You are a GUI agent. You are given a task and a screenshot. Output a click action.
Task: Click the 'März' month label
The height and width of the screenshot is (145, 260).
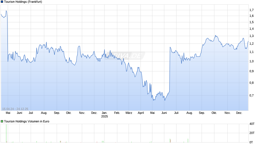click(x=129, y=113)
